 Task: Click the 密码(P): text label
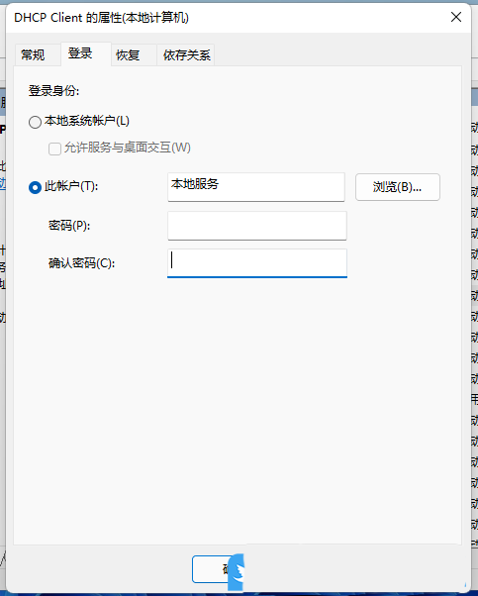69,226
